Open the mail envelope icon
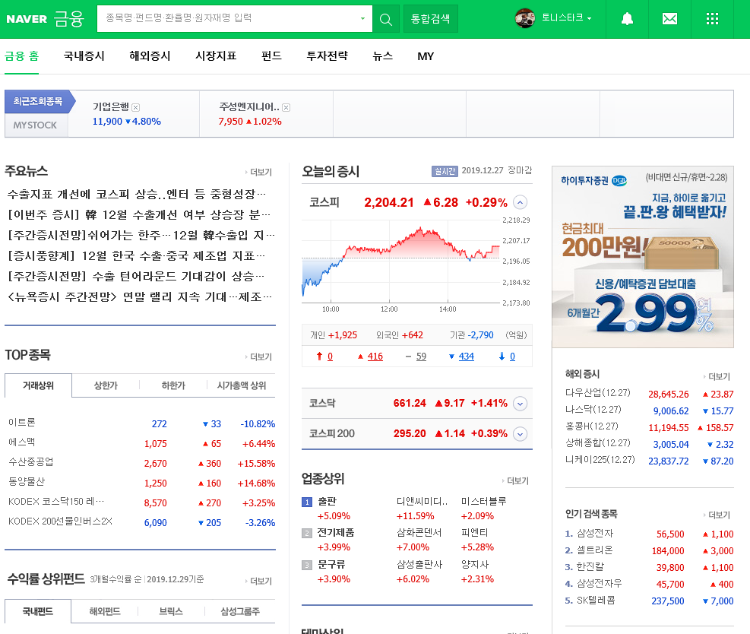Viewport: 750px width, 634px height. click(x=669, y=19)
